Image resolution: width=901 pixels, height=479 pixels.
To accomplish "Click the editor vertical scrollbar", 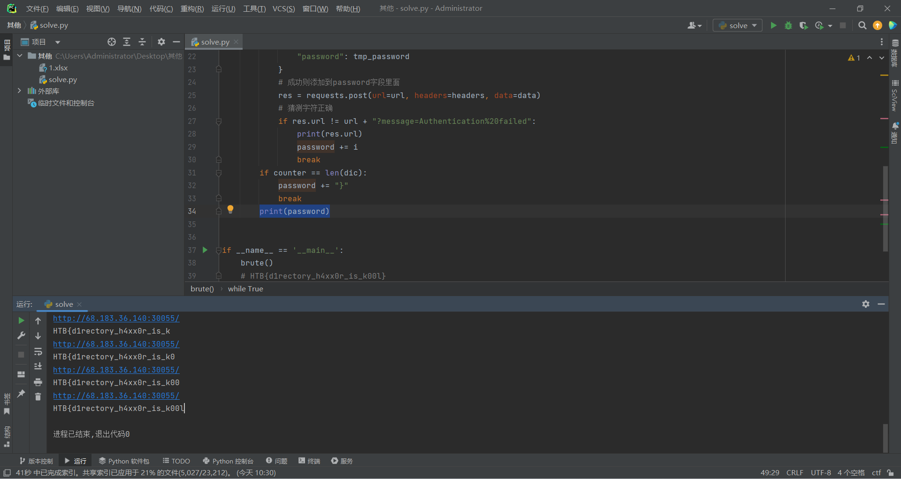I will tap(886, 209).
